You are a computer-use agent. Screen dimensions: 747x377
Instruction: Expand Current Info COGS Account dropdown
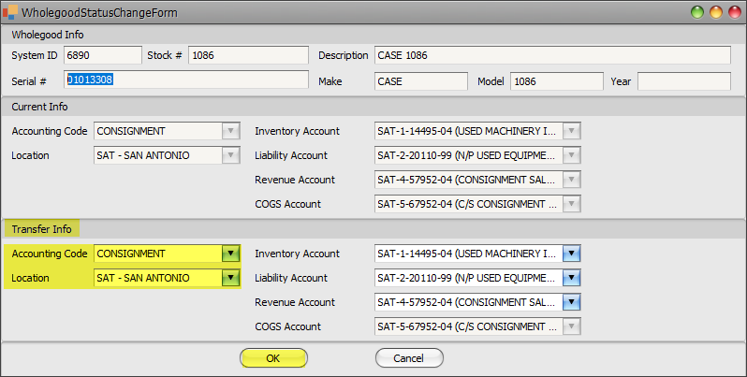571,204
